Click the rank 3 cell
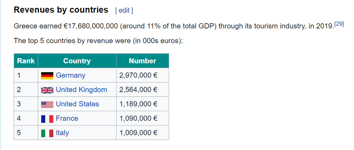The width and height of the screenshot is (354, 150). (26, 104)
